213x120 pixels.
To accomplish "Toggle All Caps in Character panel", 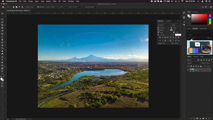I will click(x=165, y=38).
